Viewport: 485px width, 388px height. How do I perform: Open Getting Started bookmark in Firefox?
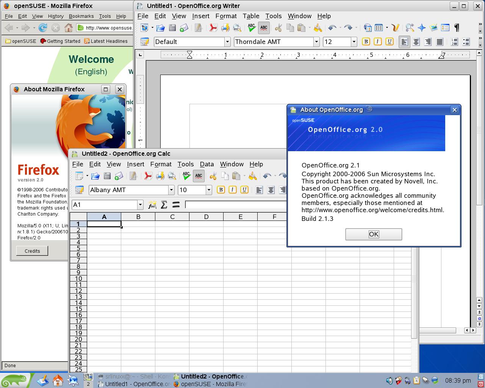(60, 41)
